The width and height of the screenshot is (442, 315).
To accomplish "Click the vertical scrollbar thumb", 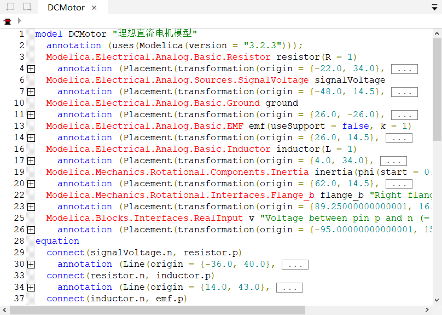I will [437, 89].
